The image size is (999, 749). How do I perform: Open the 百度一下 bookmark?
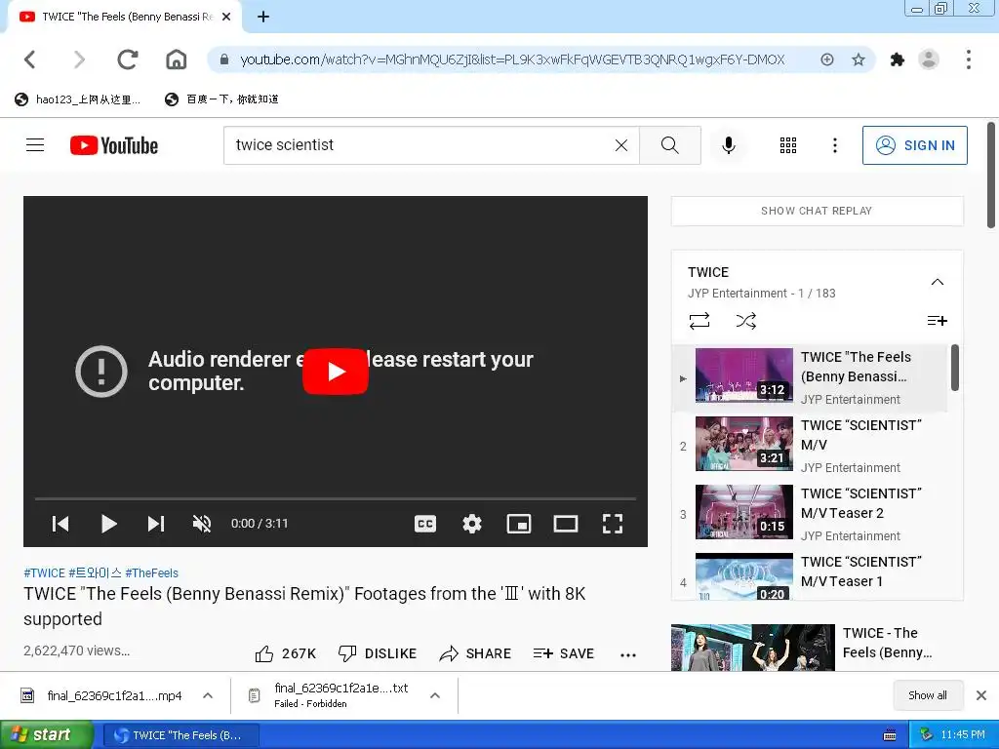[x=221, y=99]
